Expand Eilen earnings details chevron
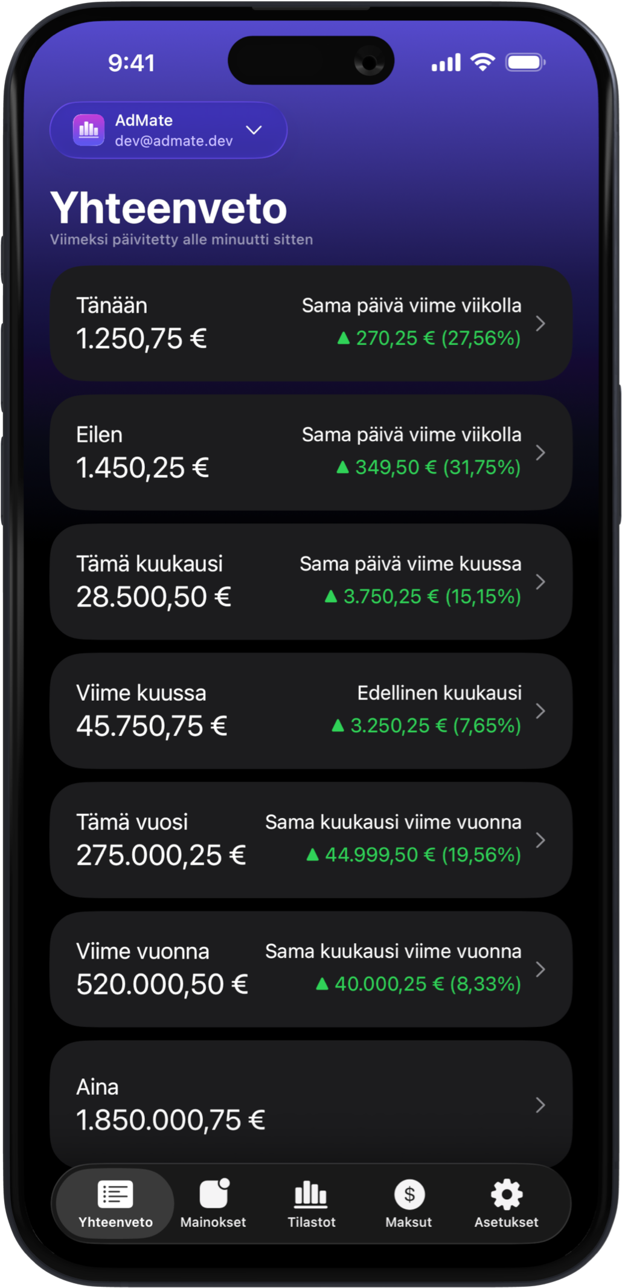Viewport: 622px width, 1288px height. (540, 452)
